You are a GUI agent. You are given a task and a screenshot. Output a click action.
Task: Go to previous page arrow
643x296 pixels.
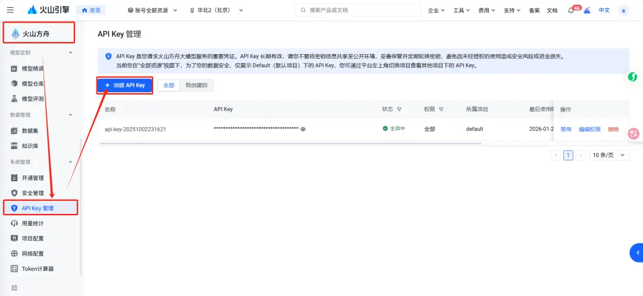pos(555,155)
